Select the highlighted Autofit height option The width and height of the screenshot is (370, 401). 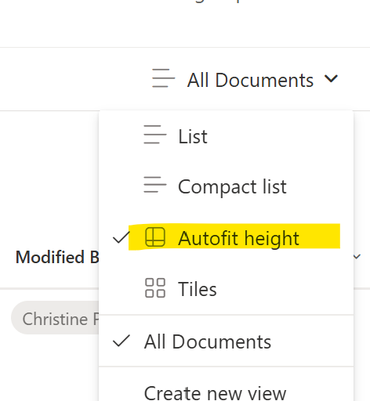tap(227, 238)
